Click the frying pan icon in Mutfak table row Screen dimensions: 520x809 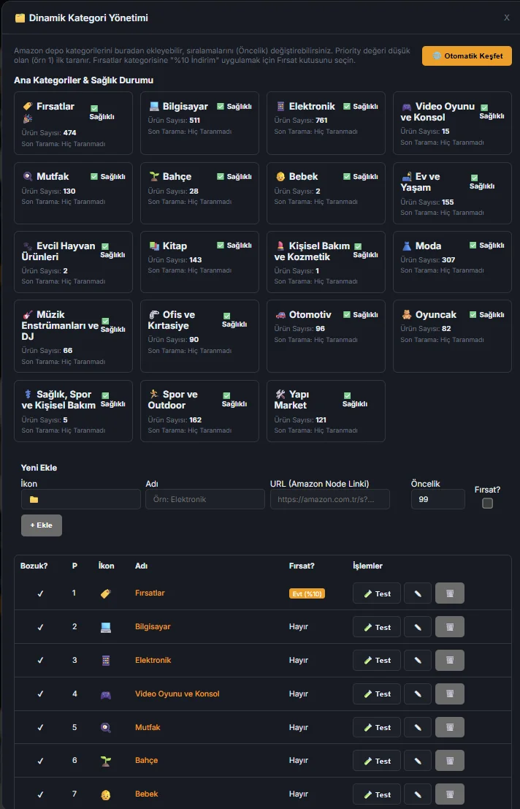tap(106, 727)
